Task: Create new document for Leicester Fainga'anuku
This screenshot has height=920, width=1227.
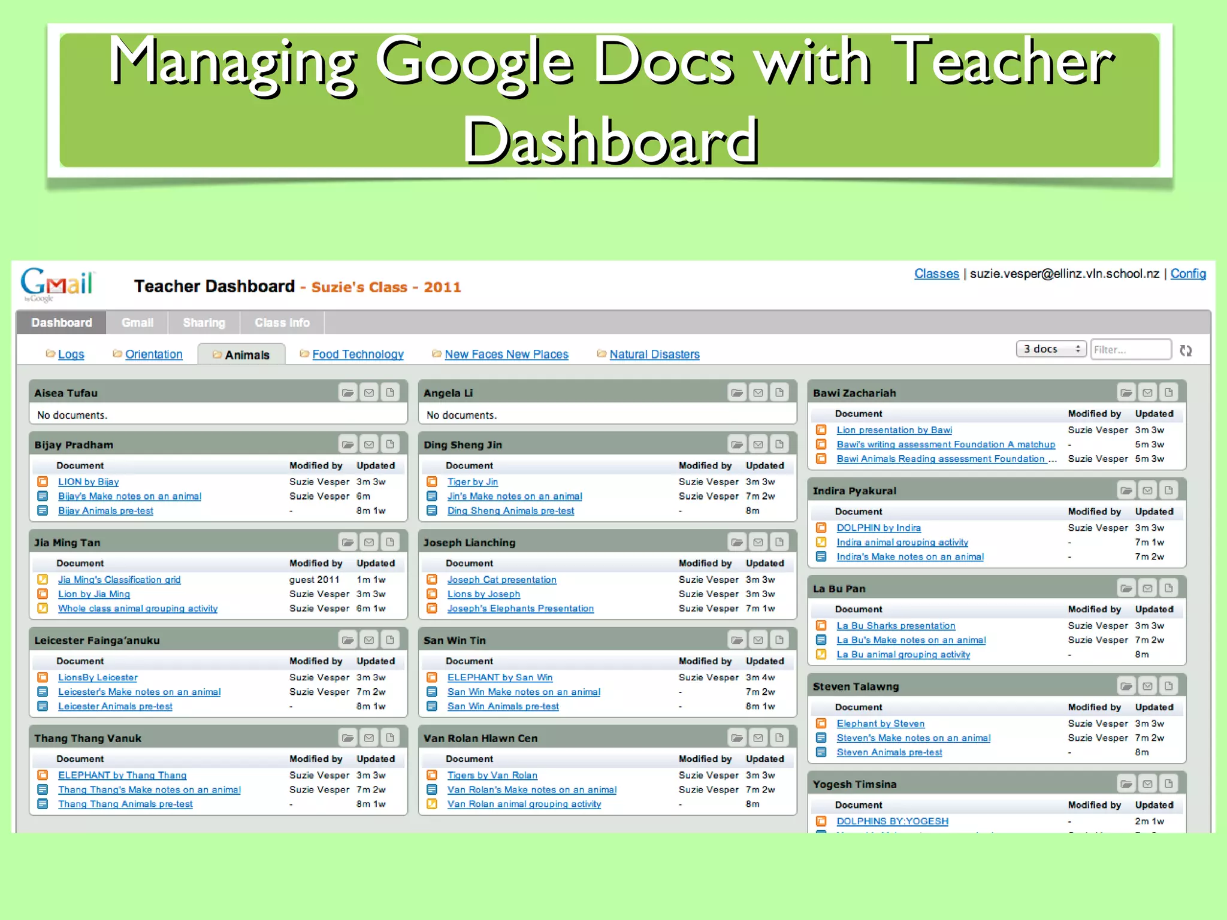Action: (x=390, y=640)
